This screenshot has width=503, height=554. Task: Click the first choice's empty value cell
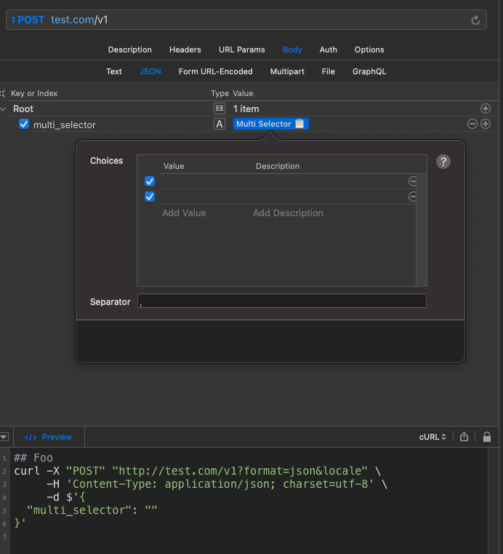(205, 181)
